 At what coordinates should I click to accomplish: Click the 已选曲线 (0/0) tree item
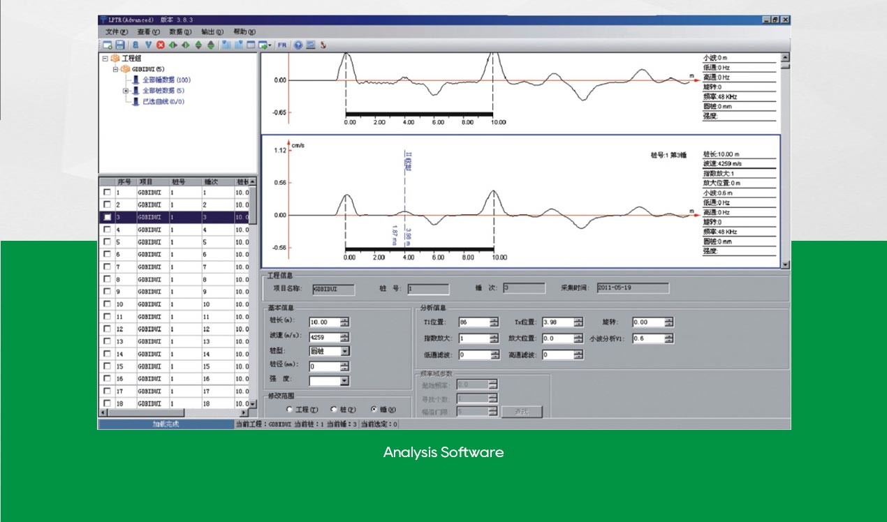pos(163,101)
